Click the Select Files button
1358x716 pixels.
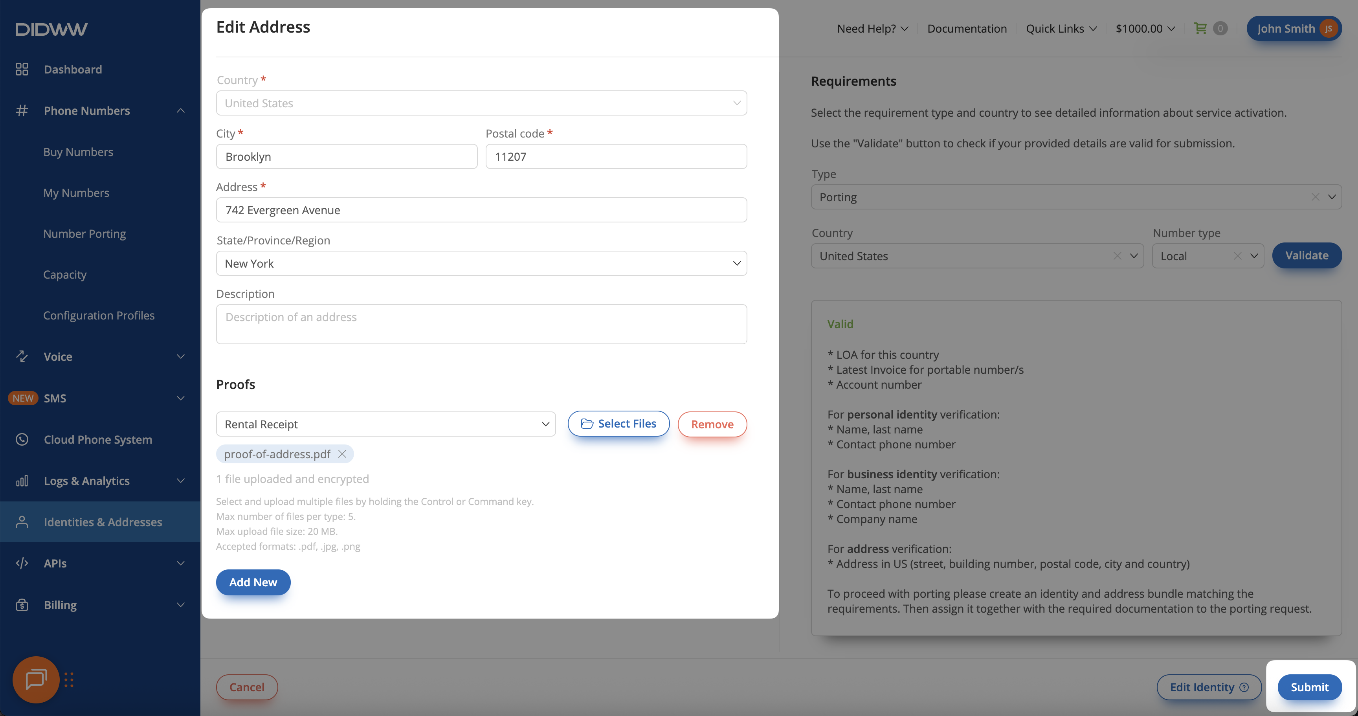(618, 424)
